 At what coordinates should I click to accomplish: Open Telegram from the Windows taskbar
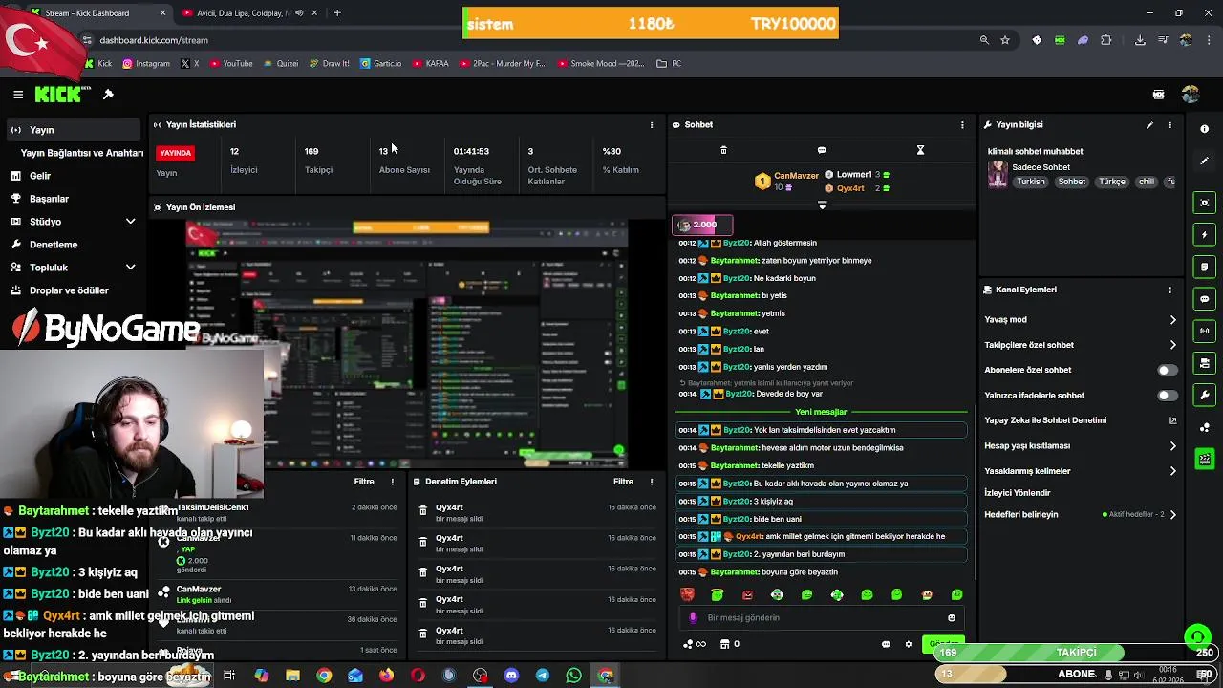point(543,676)
